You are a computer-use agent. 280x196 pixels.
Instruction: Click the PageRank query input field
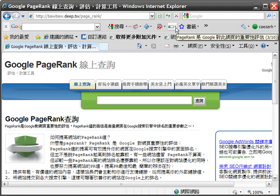(x=145, y=100)
